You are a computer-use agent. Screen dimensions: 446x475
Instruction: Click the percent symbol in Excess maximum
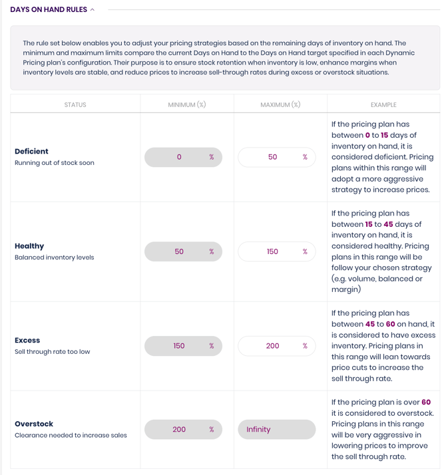[x=305, y=346]
